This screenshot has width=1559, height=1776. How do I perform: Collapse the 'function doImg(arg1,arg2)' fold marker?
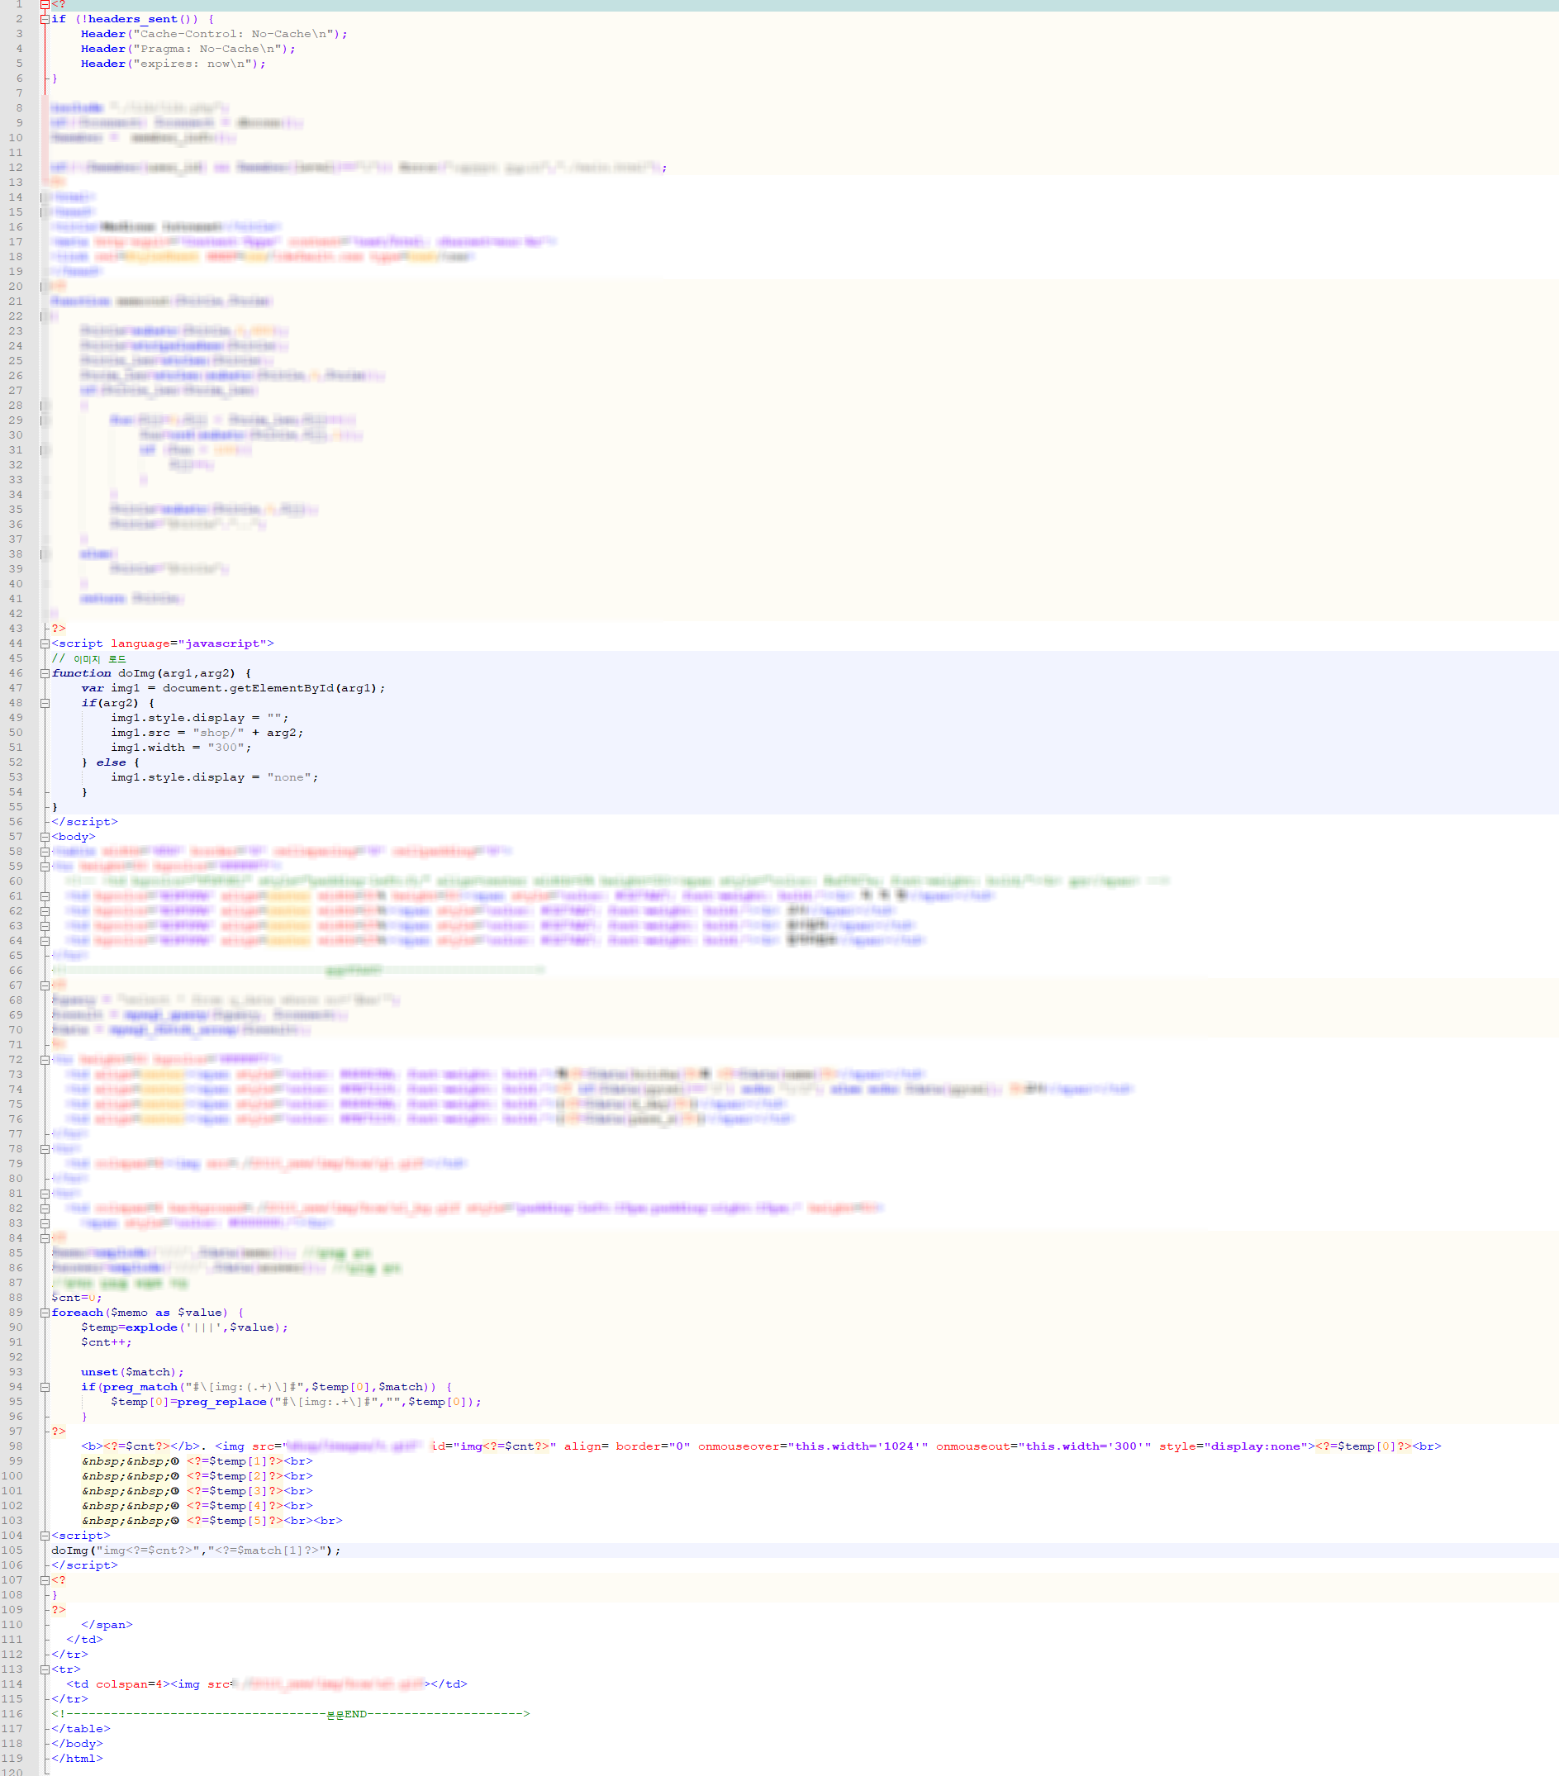point(45,673)
